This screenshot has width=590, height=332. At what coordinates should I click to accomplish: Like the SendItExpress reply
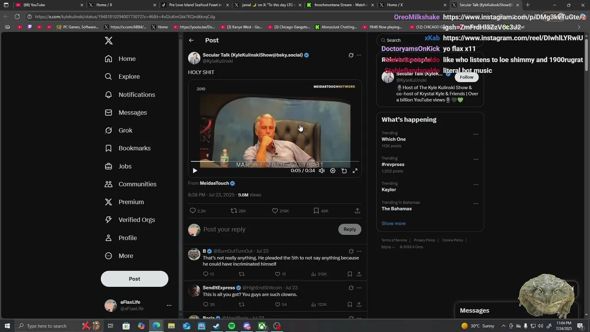(281, 304)
